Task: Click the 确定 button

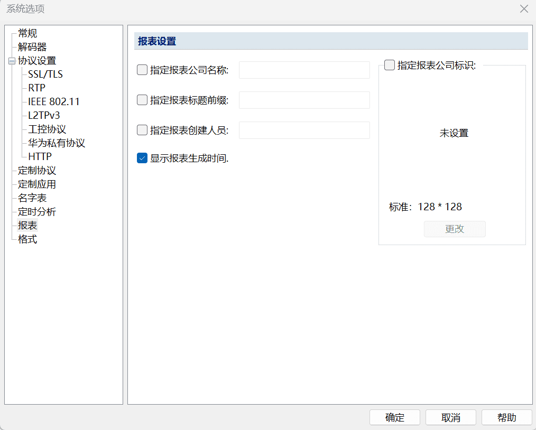Action: point(395,417)
